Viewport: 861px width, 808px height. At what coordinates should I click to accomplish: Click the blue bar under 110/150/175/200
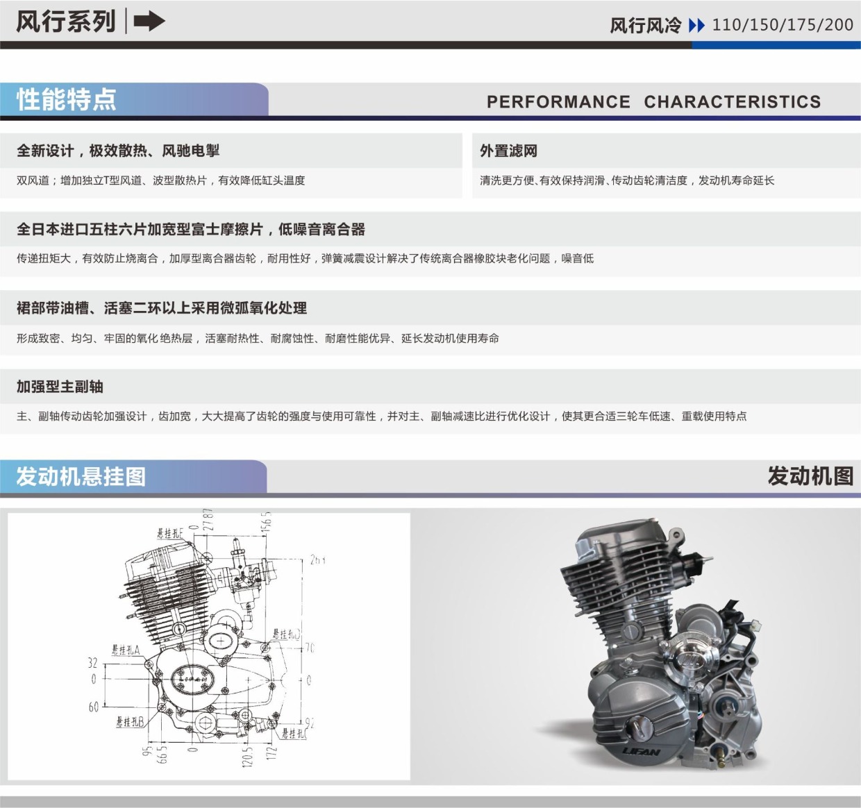(x=776, y=45)
